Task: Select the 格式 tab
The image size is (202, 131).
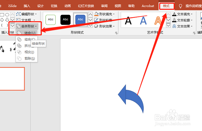Action: (166, 6)
